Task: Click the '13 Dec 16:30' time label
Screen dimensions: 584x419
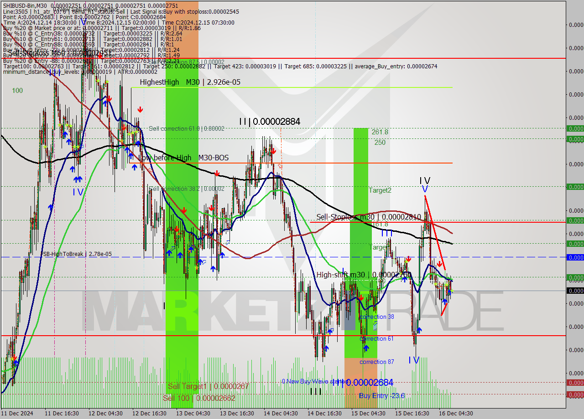Action: pyautogui.click(x=237, y=414)
